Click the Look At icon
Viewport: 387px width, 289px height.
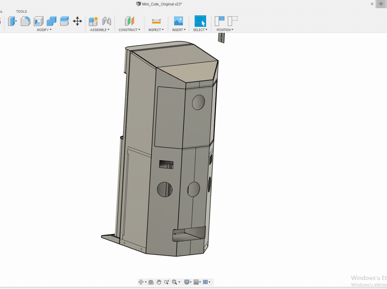point(151,282)
